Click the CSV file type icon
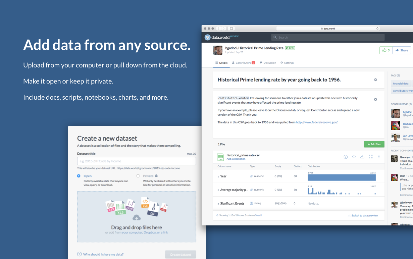The width and height of the screenshot is (413, 259). pyautogui.click(x=111, y=206)
